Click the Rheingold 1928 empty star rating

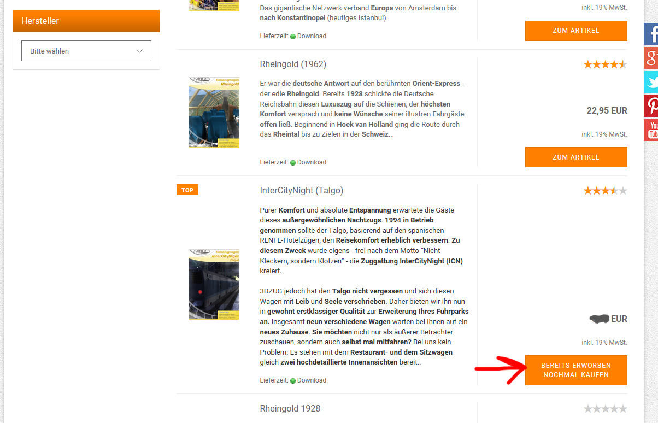click(605, 409)
